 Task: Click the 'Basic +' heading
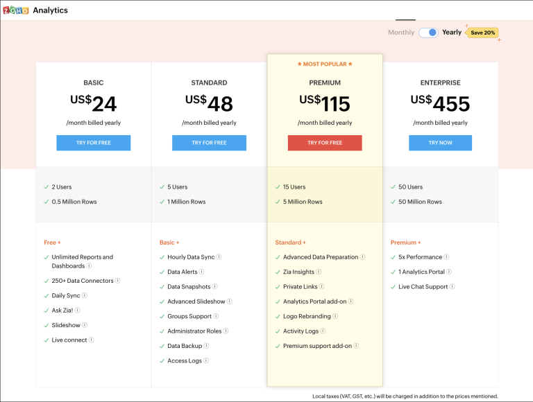tap(169, 243)
